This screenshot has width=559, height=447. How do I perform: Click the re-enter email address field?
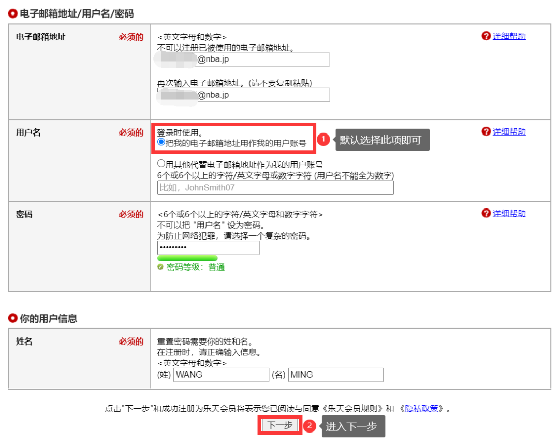(243, 95)
